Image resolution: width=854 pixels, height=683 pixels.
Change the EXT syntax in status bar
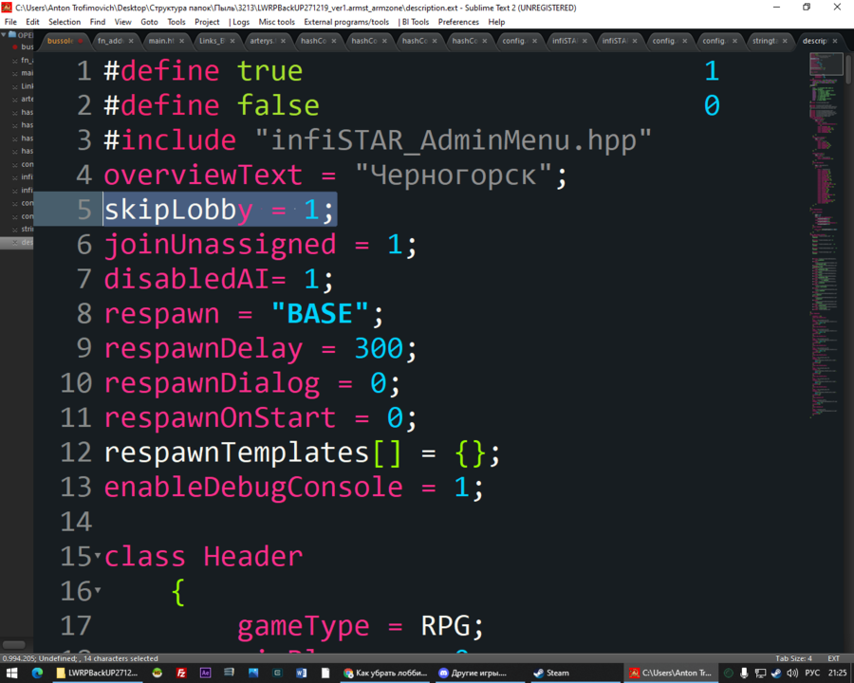point(833,658)
